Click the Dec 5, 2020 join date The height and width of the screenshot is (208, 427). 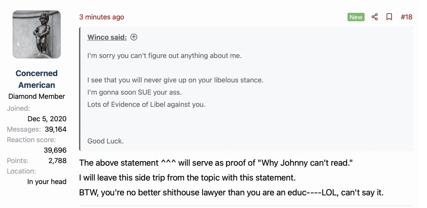47,119
